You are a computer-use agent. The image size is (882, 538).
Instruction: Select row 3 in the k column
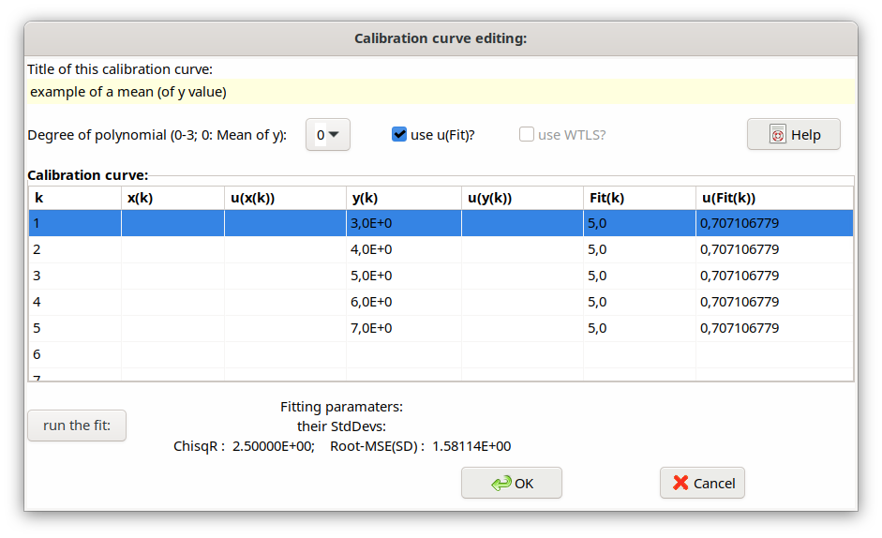click(x=75, y=276)
